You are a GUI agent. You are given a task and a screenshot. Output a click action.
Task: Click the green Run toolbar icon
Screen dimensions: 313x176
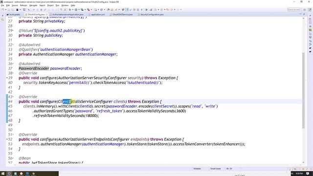[x=76, y=10]
